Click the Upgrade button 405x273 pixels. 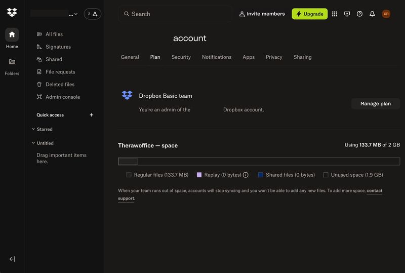(309, 14)
